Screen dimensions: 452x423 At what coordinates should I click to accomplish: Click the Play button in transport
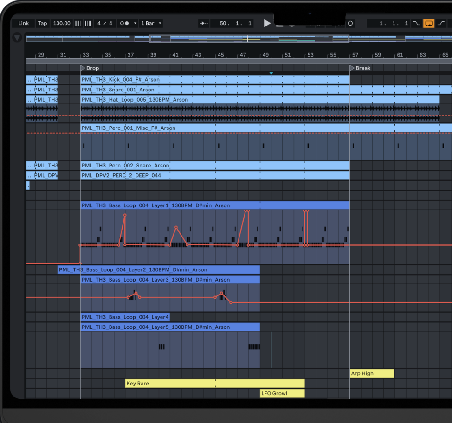pyautogui.click(x=267, y=23)
